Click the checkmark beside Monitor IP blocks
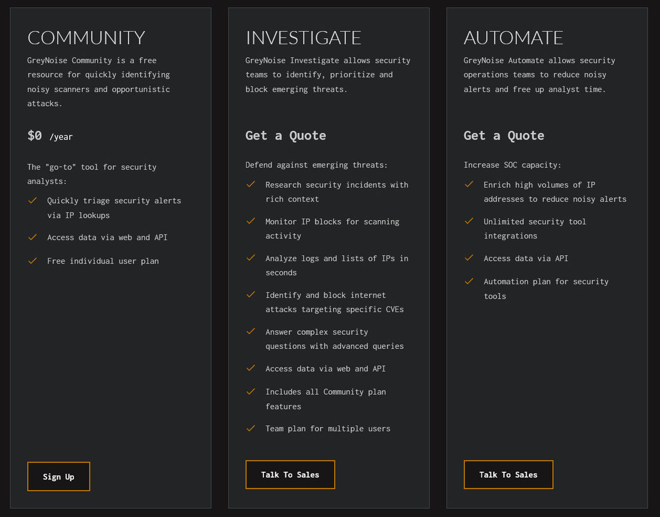Viewport: 660px width, 517px height. point(251,221)
